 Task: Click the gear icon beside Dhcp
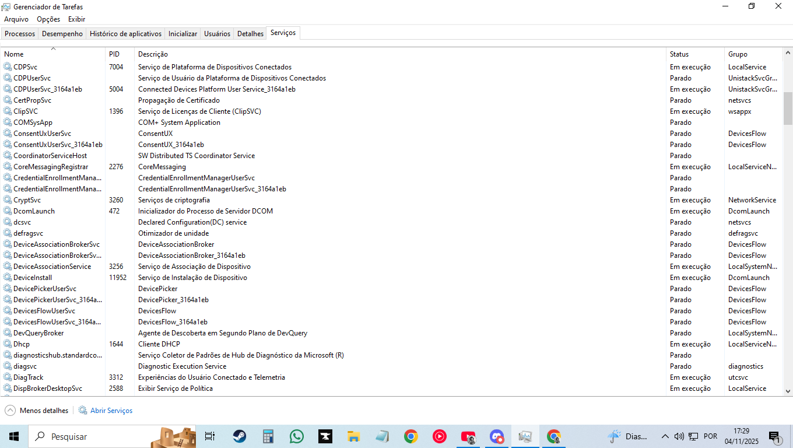tap(8, 344)
